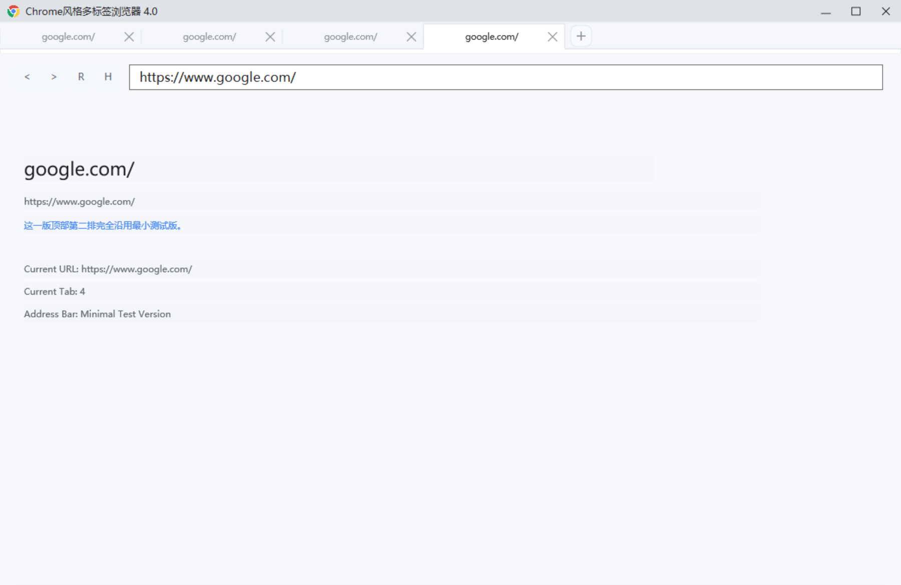Screen dimensions: 901x585
Task: Go back with the < button
Action: tap(27, 77)
